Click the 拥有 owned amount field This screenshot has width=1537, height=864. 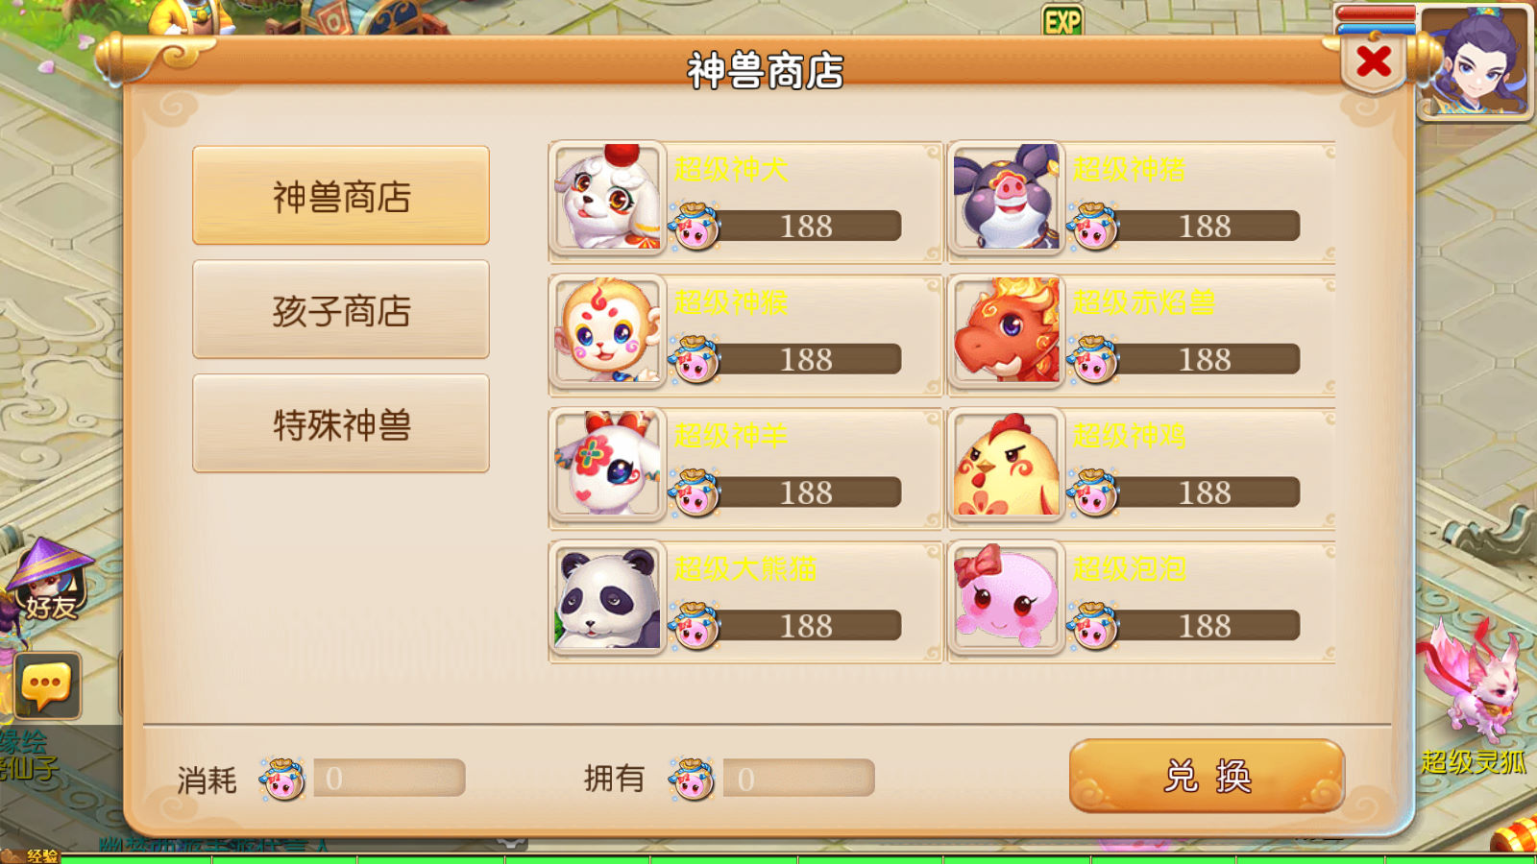point(798,778)
